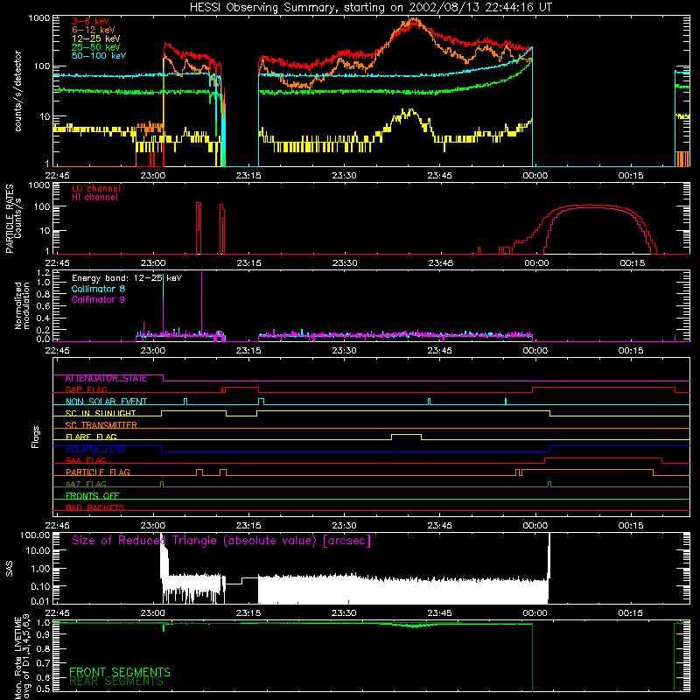Viewport: 700px width, 700px height.
Task: Click the 0.5 value on livetime axis
Action: coord(43,689)
